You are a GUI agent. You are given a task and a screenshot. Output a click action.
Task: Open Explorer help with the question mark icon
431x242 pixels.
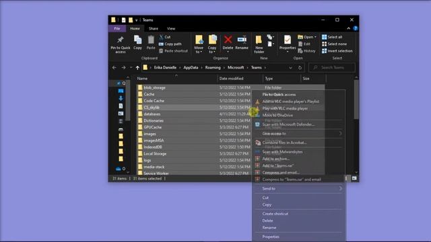point(356,28)
